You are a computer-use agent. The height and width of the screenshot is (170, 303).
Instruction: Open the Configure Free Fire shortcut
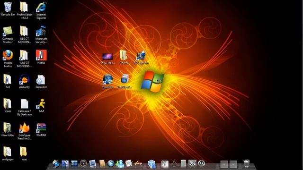point(24,131)
